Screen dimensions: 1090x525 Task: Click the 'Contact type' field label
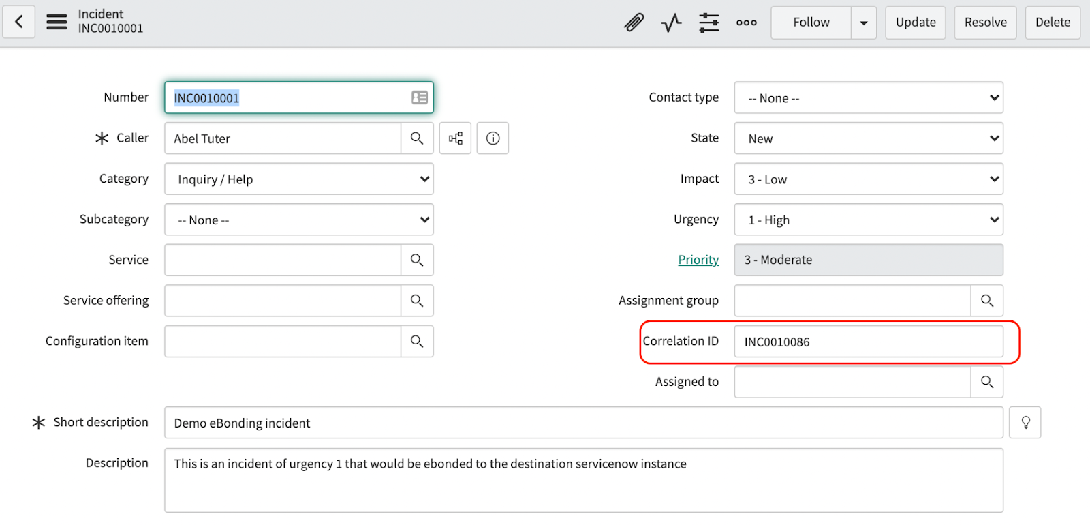(x=683, y=97)
